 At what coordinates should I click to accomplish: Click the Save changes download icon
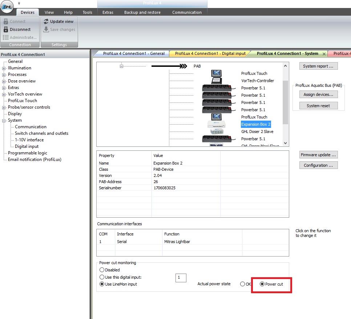click(46, 29)
